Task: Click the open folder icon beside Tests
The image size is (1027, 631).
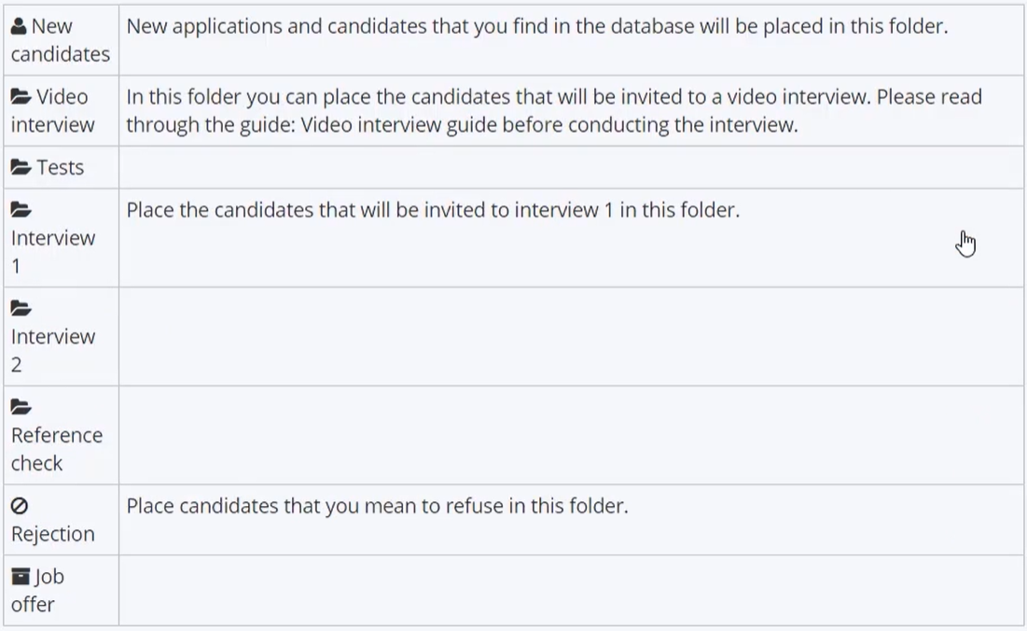Action: coord(21,168)
